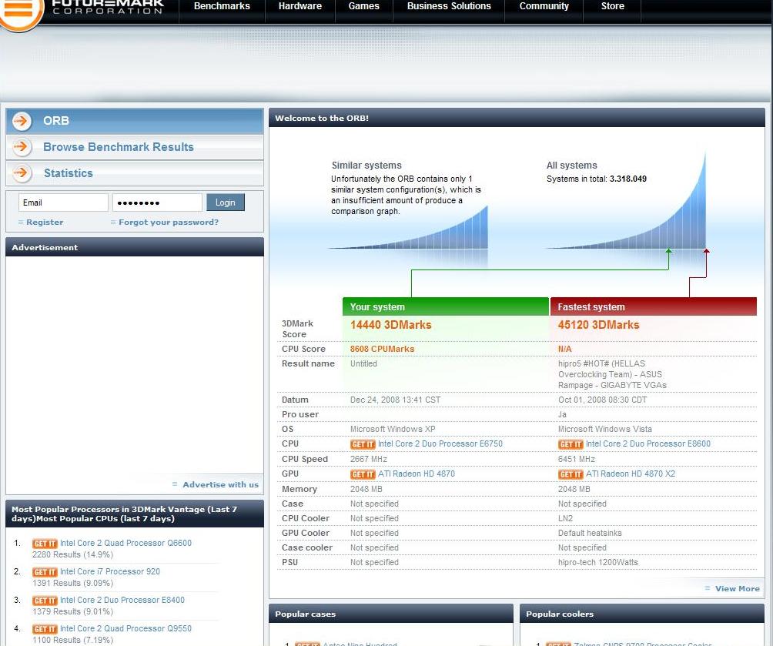
Task: Click the Popular cases panel header
Action: pyautogui.click(x=391, y=614)
